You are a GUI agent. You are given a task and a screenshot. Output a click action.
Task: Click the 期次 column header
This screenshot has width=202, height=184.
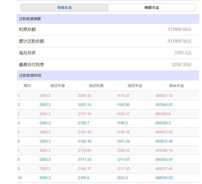click(x=27, y=86)
